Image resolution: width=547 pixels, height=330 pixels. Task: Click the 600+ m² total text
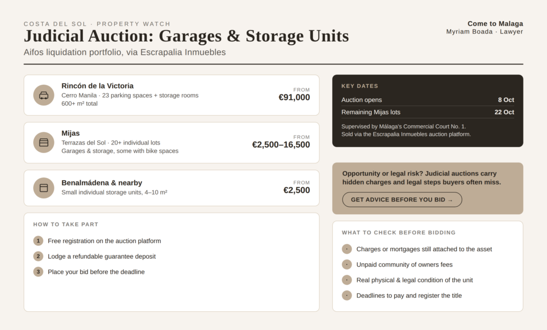(80, 104)
